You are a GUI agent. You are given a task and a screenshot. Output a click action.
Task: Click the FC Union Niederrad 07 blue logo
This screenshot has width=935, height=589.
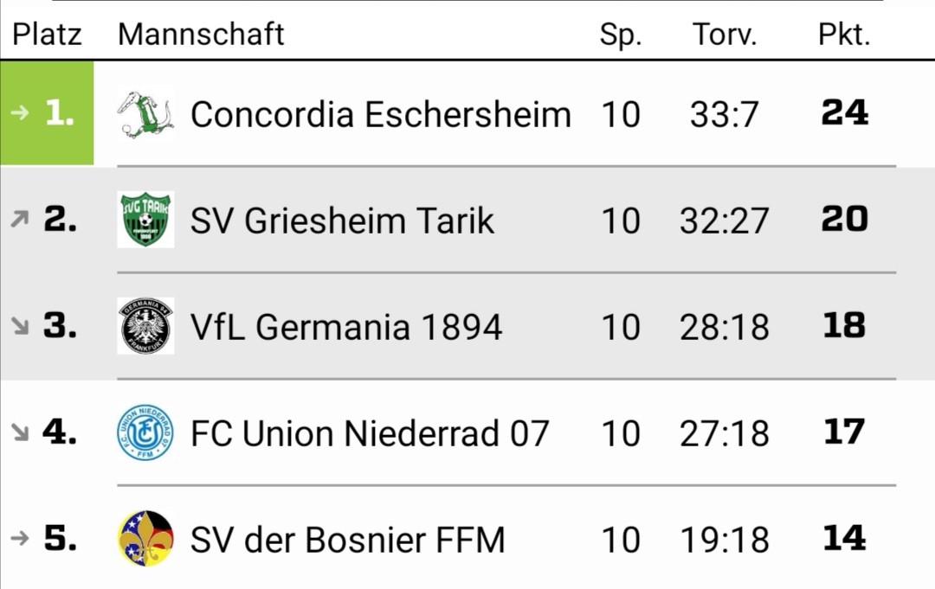145,432
